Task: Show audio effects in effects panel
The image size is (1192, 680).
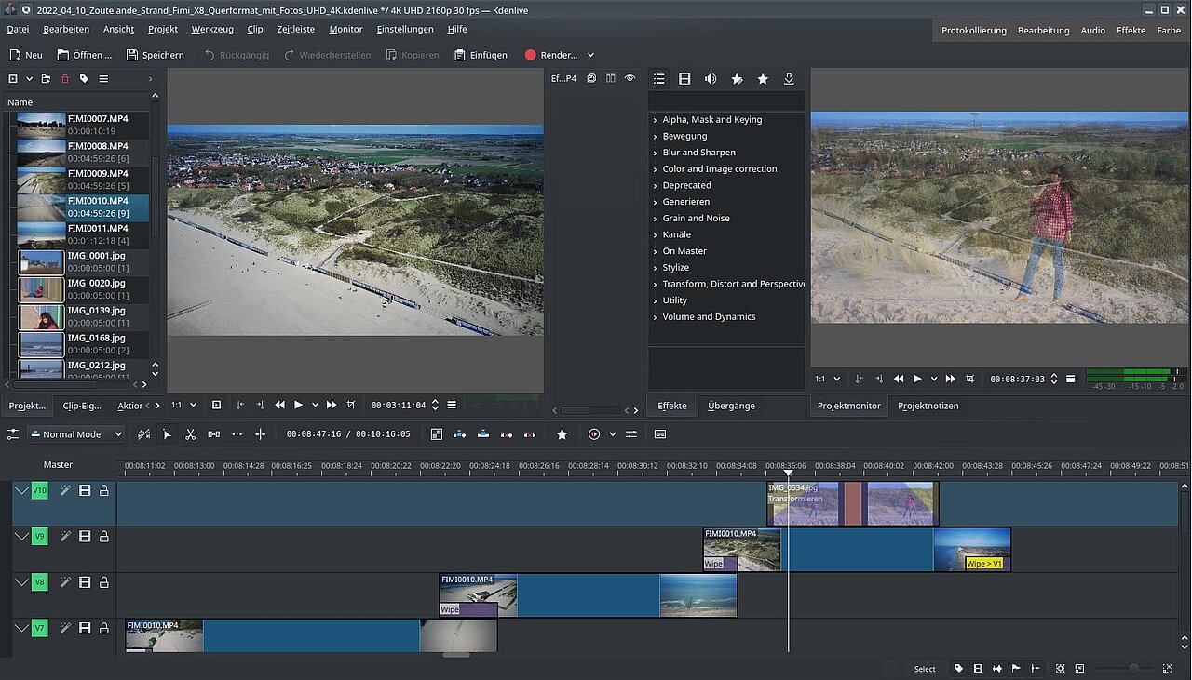Action: click(711, 79)
